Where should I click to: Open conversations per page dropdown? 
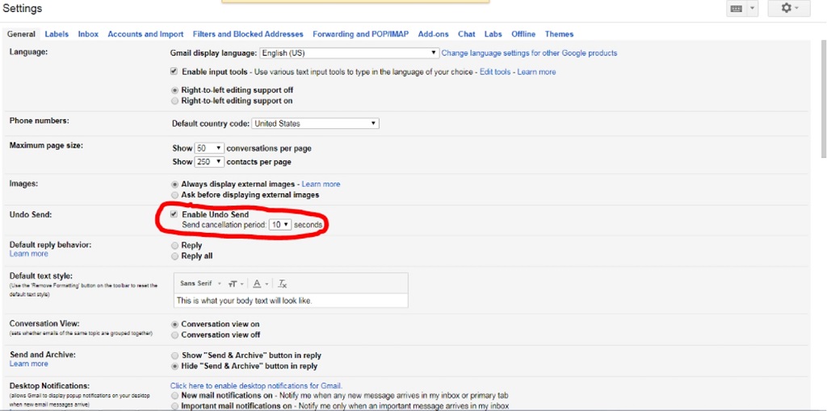[x=209, y=148]
